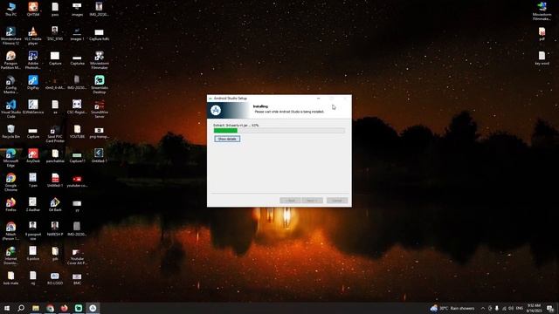Select the Streamlabs Desktop shortcut
Screen dimensions: 559x314
point(99,85)
